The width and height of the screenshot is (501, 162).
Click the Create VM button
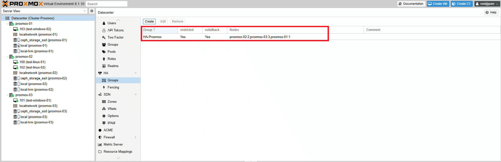tap(438, 4)
